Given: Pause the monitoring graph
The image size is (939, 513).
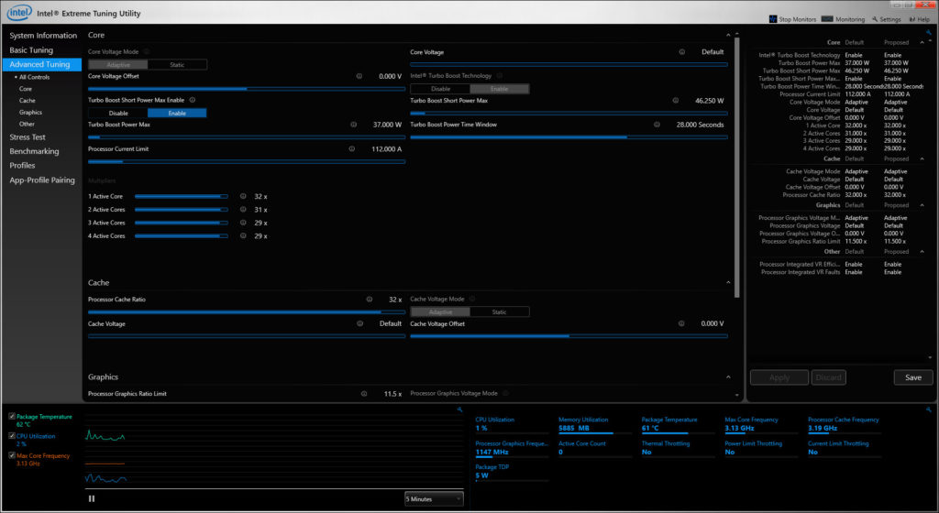Looking at the screenshot, I should point(92,498).
